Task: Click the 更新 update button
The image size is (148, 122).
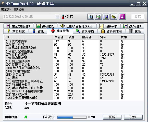Action: [112, 117]
